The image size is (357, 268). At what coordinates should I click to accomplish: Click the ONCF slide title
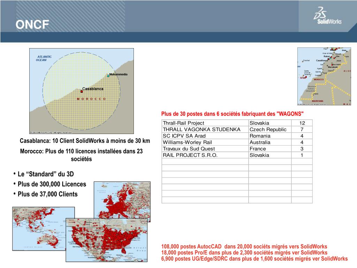click(32, 25)
